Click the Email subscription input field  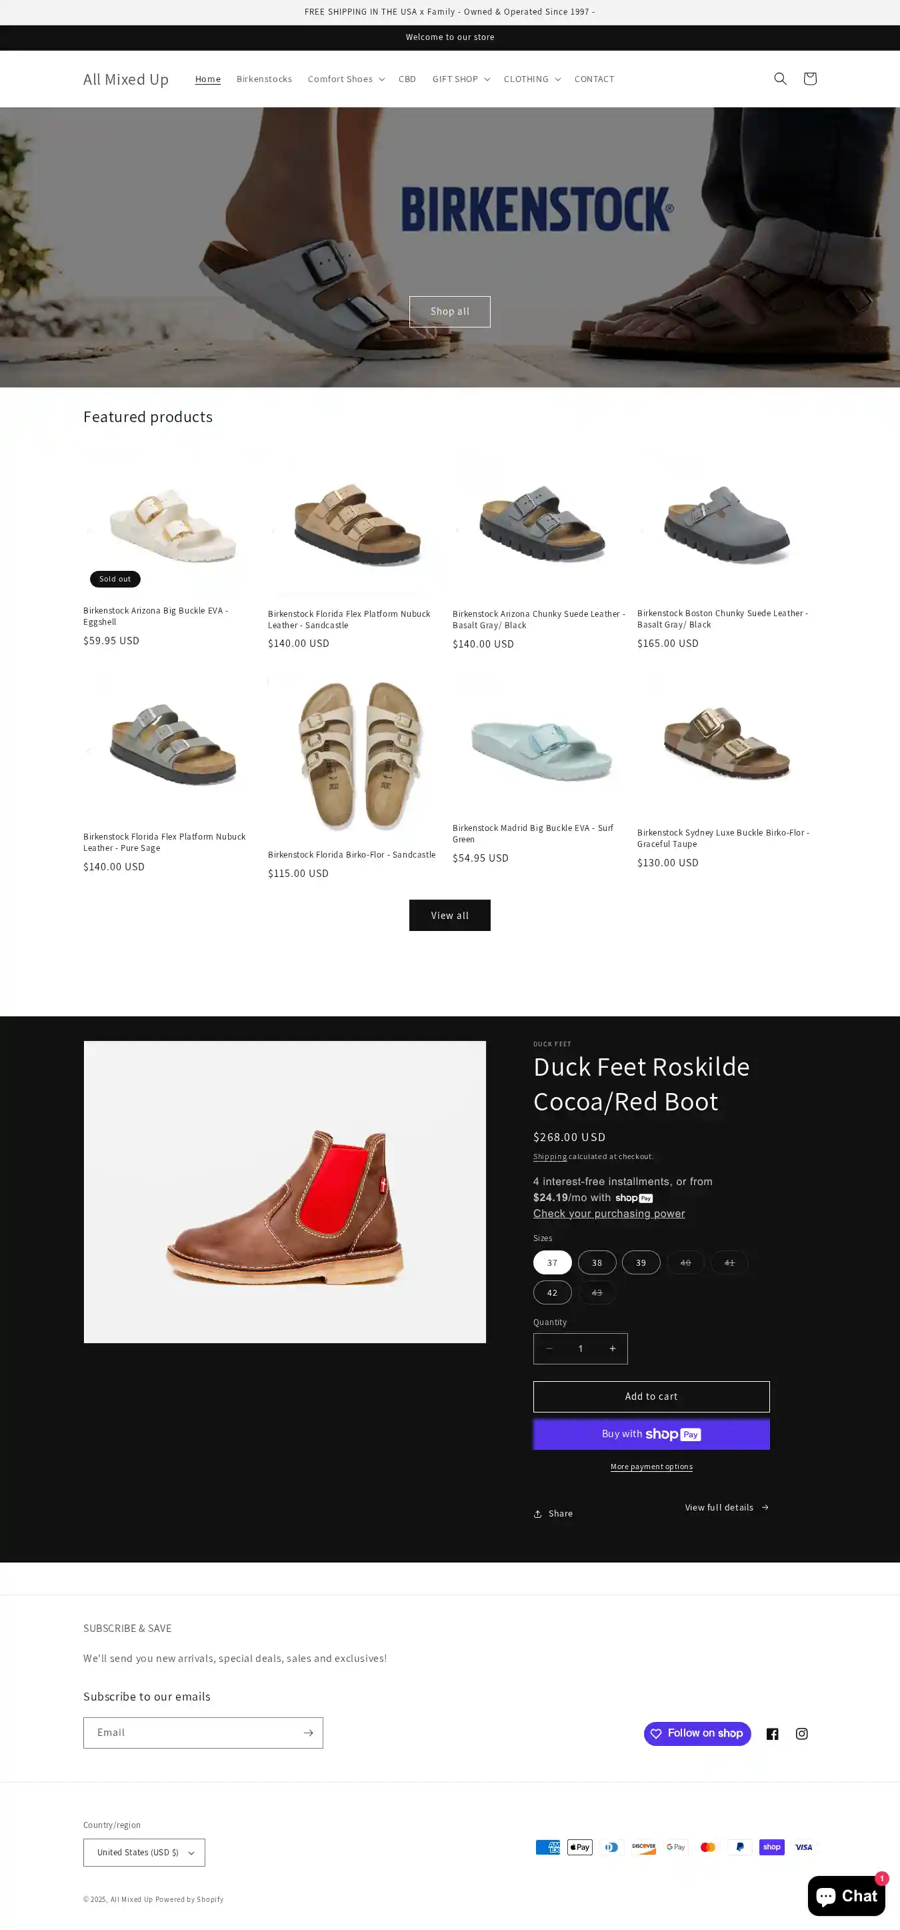click(192, 1733)
